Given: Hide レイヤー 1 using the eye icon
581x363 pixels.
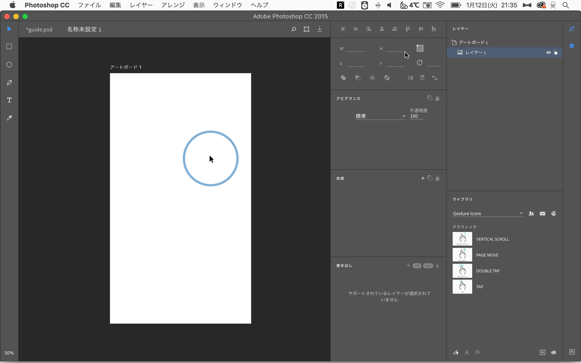Looking at the screenshot, I should [x=548, y=53].
